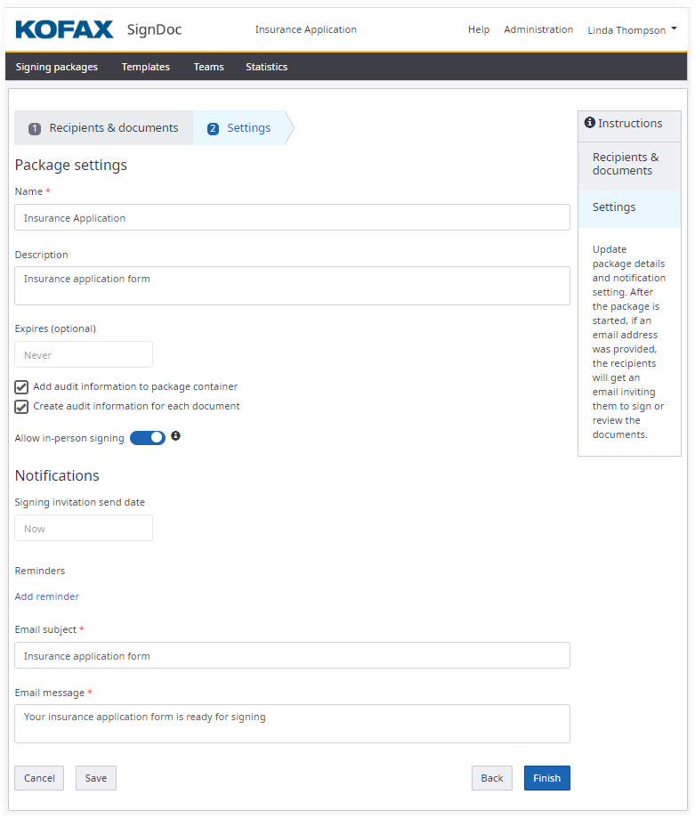Open the Expires date picker field

(84, 355)
